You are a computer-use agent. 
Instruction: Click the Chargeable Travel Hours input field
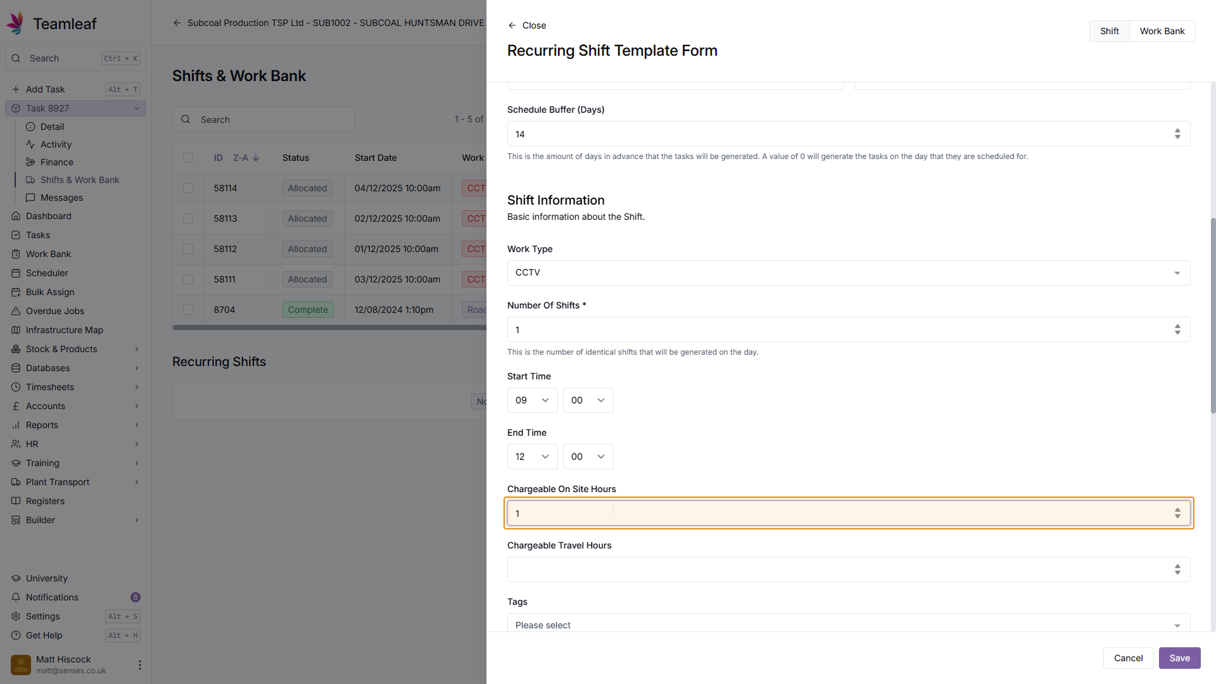pyautogui.click(x=836, y=569)
